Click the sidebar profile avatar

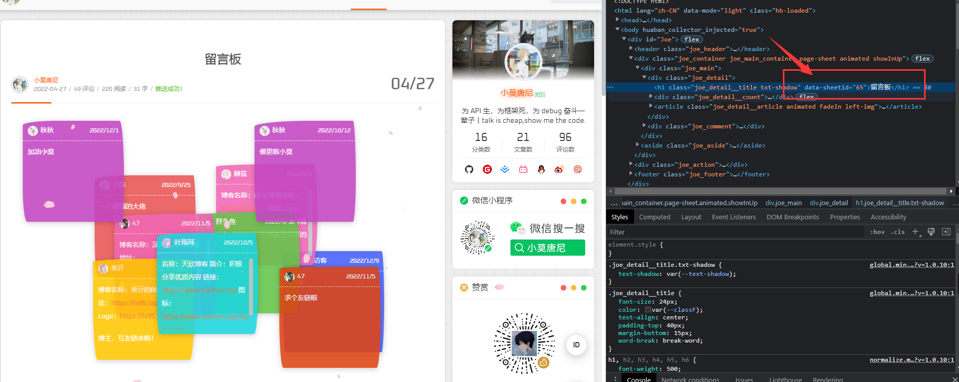coord(523,62)
